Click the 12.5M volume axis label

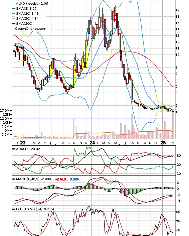click(5, 118)
